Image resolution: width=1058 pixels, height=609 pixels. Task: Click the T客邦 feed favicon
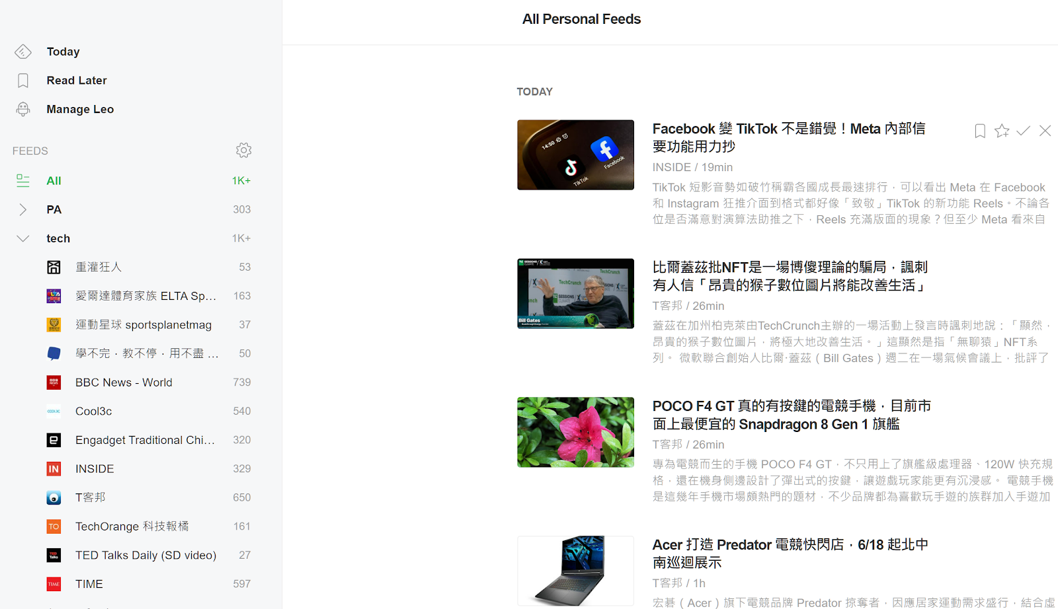54,497
